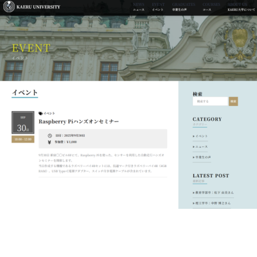Click the LATEST POST sidebar heading
Image resolution: width=257 pixels, height=257 pixels.
click(211, 176)
